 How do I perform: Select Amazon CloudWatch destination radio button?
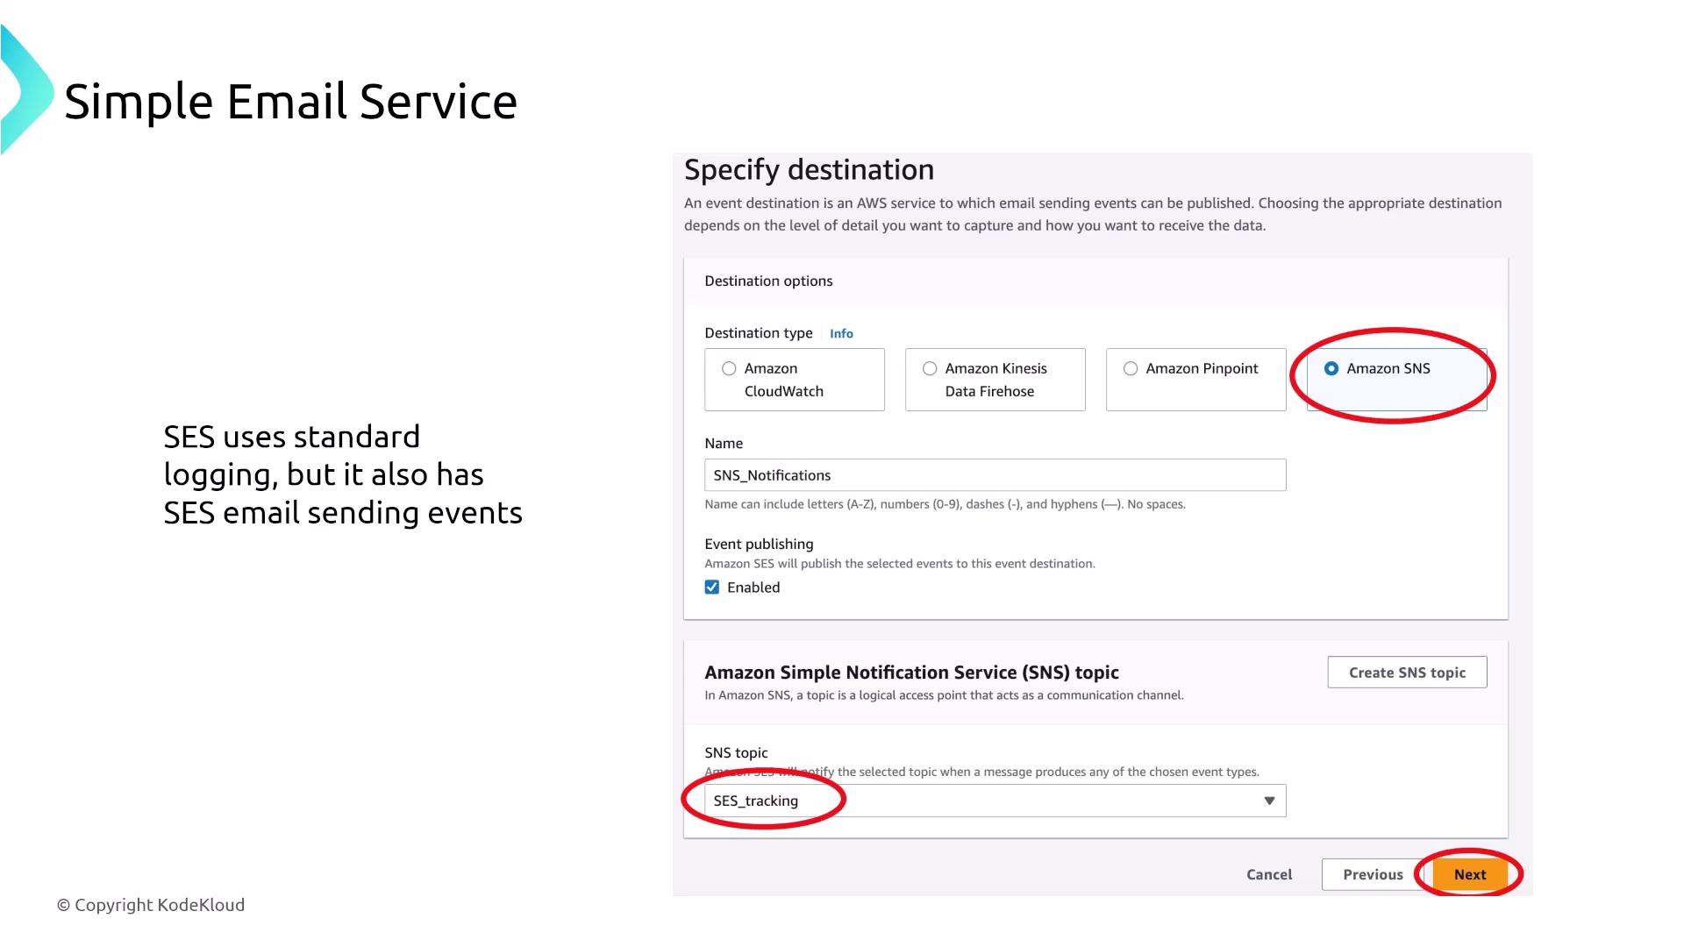pos(729,368)
